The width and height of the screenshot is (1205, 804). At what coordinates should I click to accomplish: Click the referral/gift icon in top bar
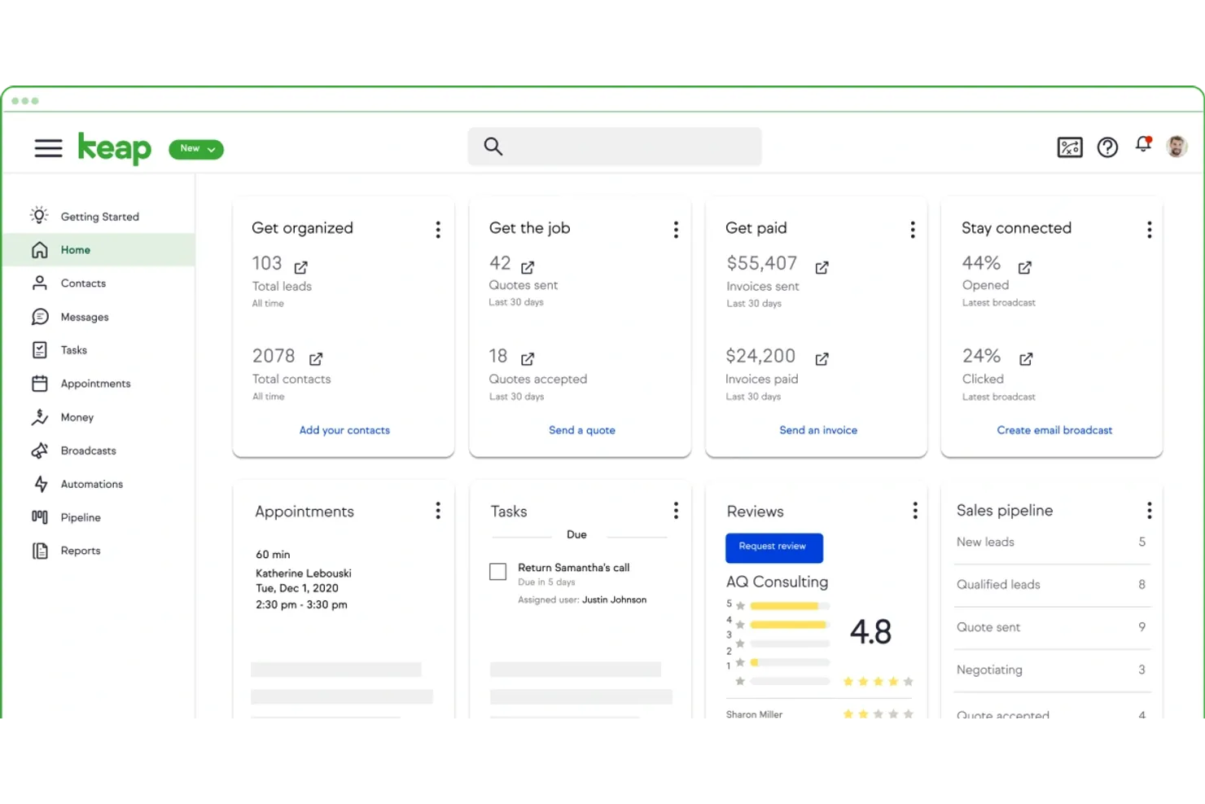pyautogui.click(x=1069, y=147)
